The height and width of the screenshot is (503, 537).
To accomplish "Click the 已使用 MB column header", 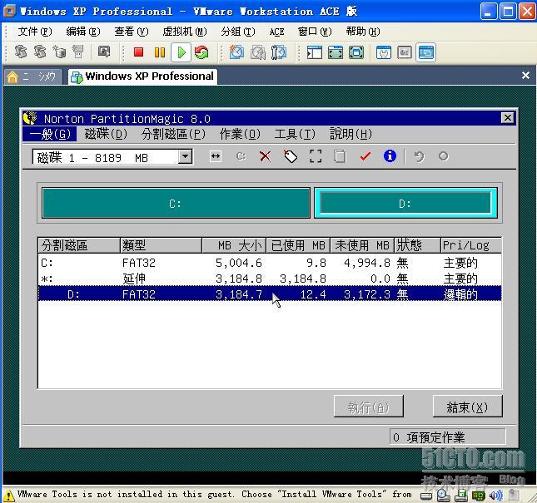I will [x=298, y=245].
